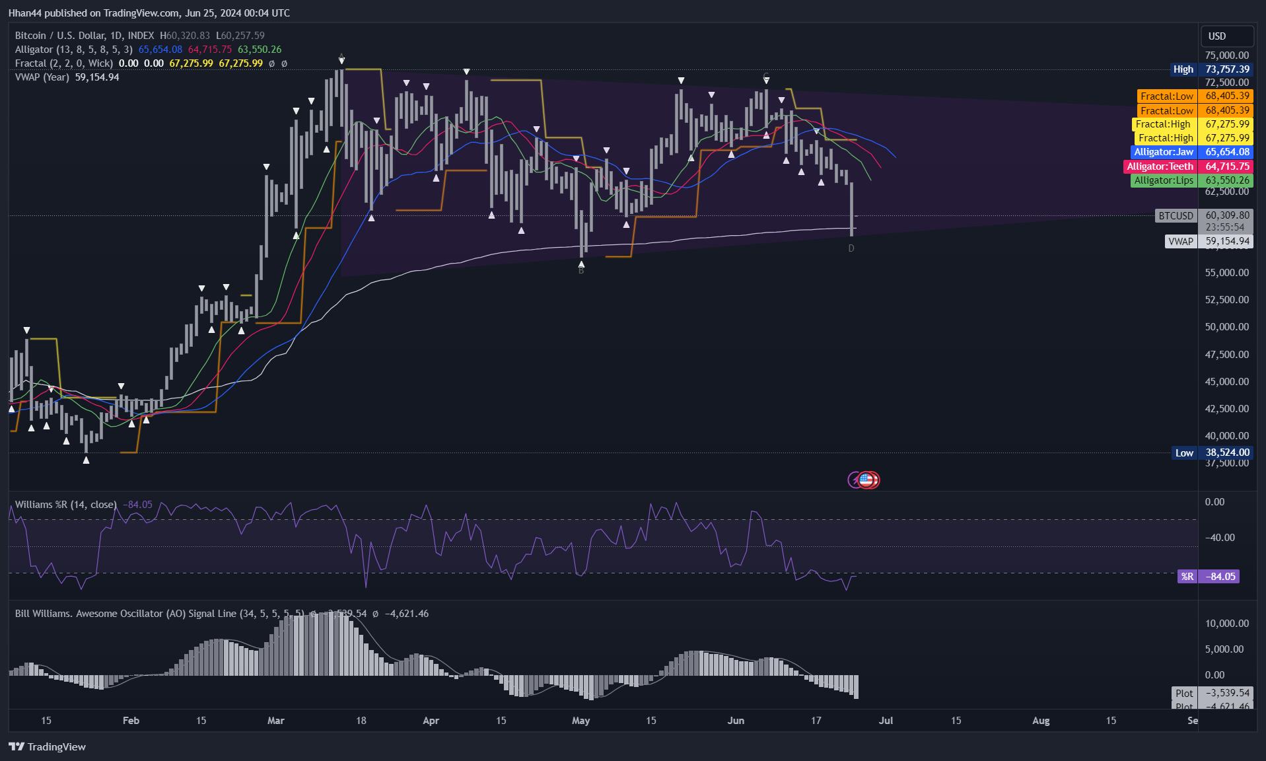The width and height of the screenshot is (1266, 761).
Task: Click the pattern point label B on chart
Action: tap(581, 271)
